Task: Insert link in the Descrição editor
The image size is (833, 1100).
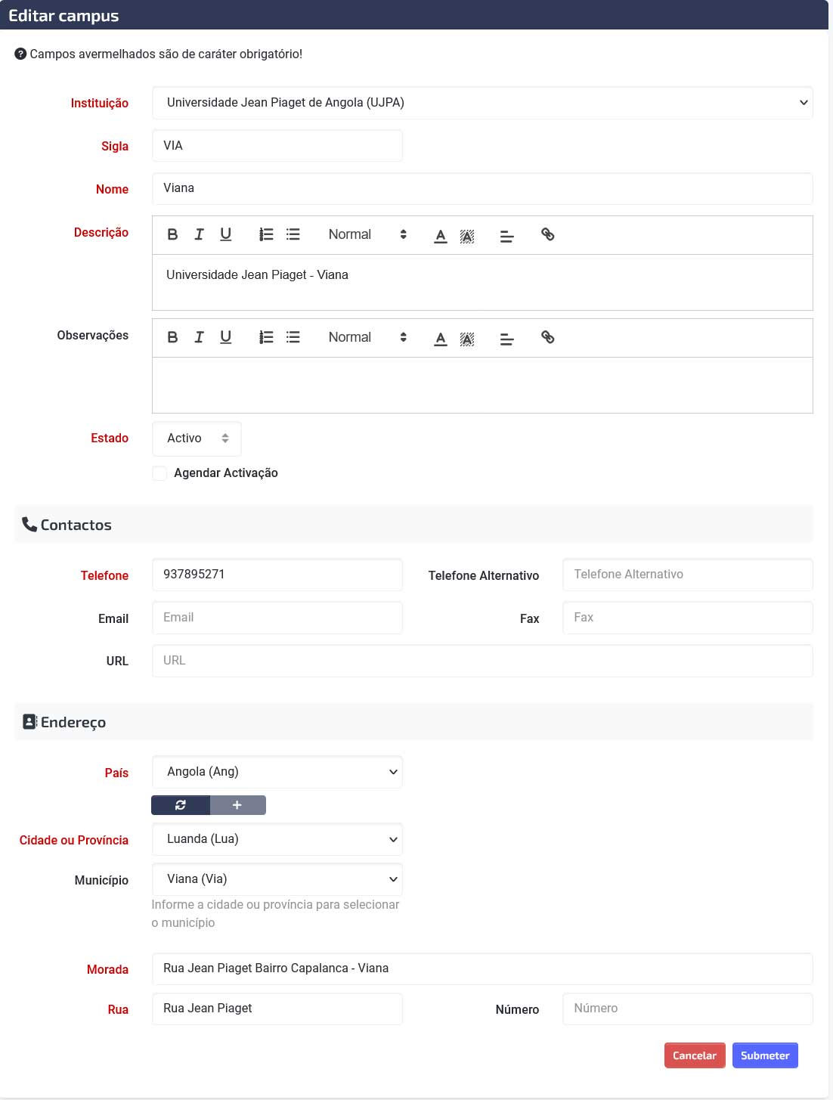Action: pos(548,234)
